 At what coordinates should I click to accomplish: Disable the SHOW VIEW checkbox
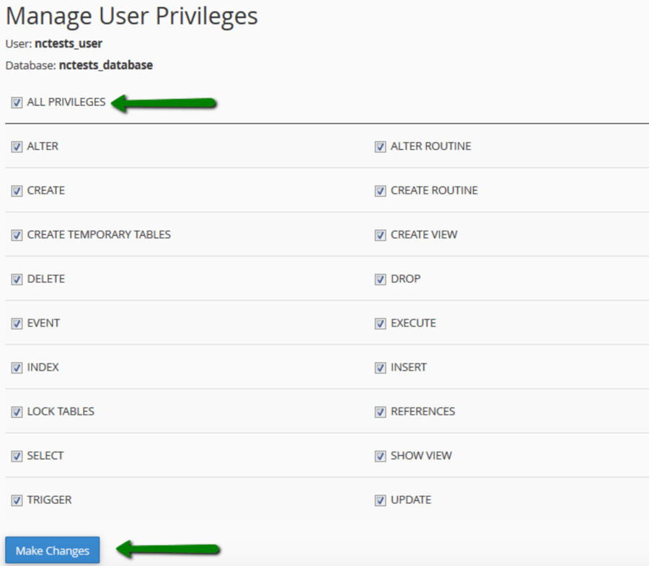point(380,456)
